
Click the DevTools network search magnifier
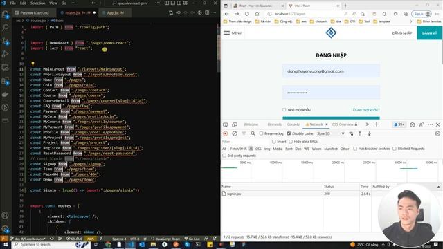(253, 133)
